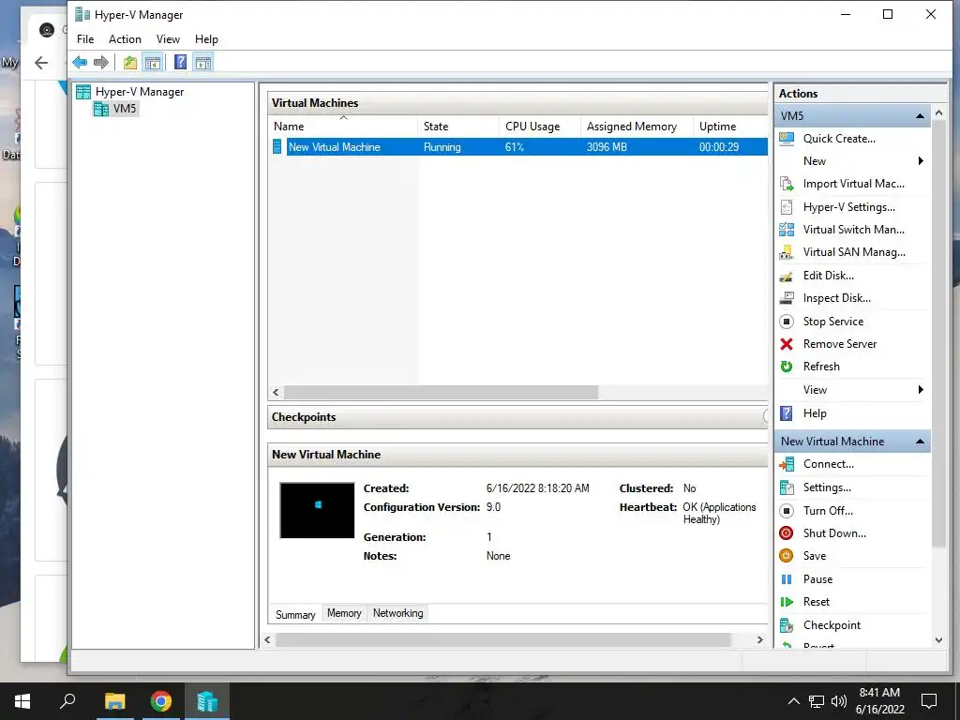Toggle the action pane toolbar icon
The image size is (960, 720).
pyautogui.click(x=203, y=62)
